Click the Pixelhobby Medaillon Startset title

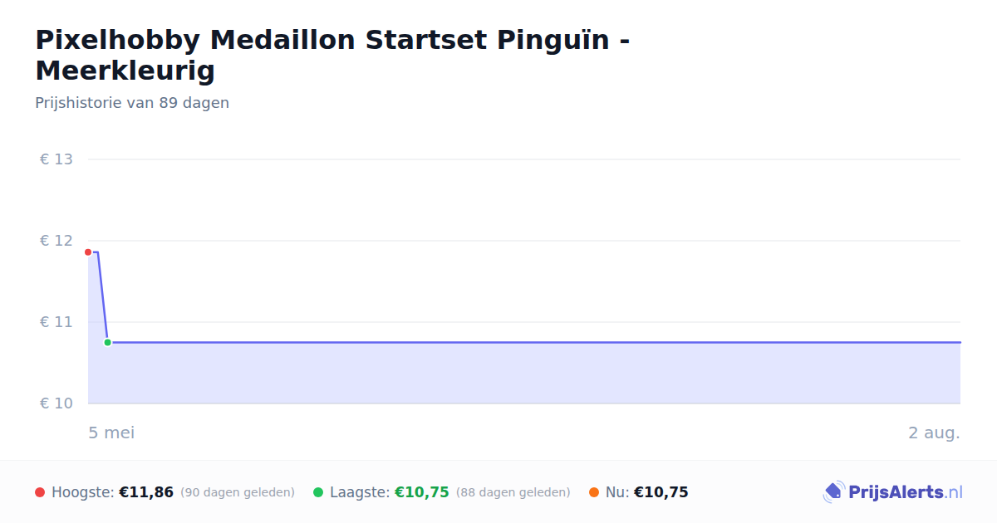point(332,55)
